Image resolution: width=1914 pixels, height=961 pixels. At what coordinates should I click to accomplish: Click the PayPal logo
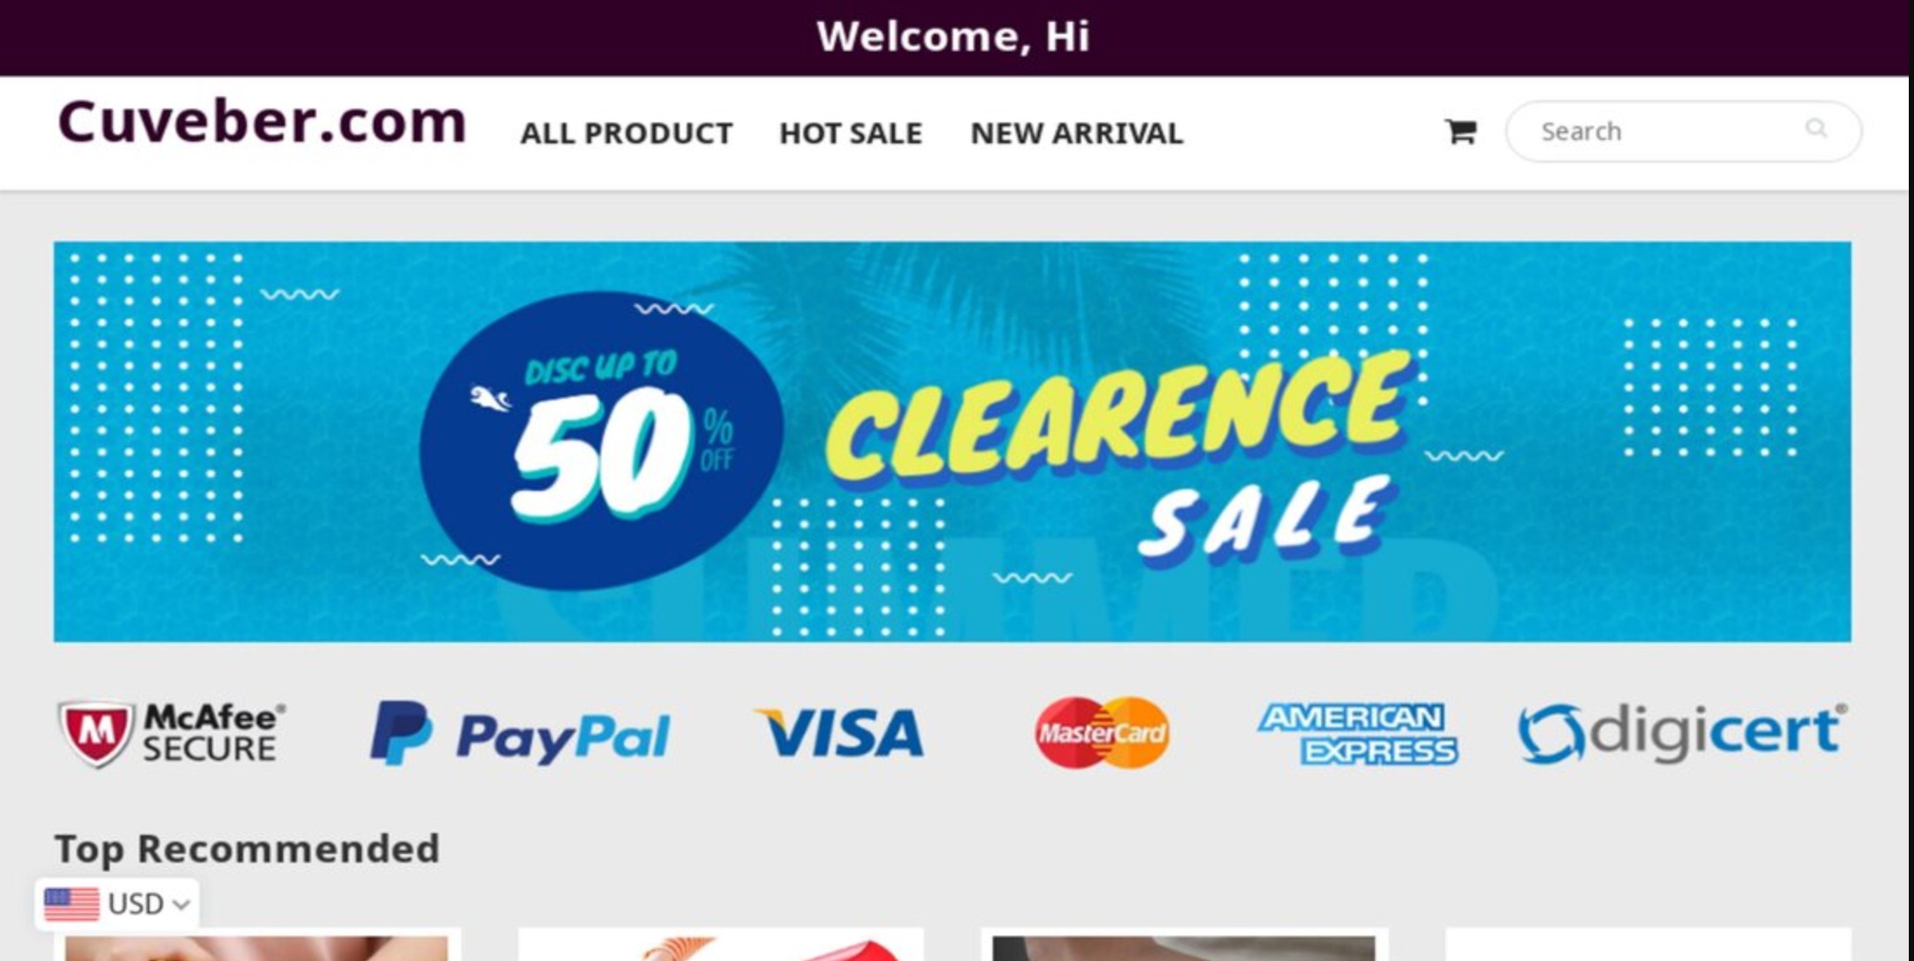tap(520, 734)
